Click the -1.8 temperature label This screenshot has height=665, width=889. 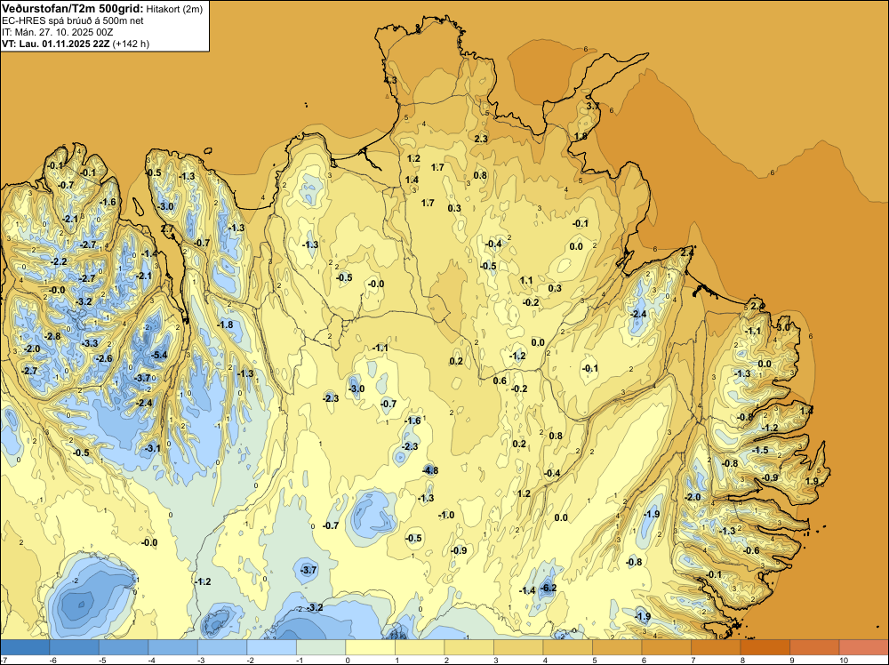(226, 324)
